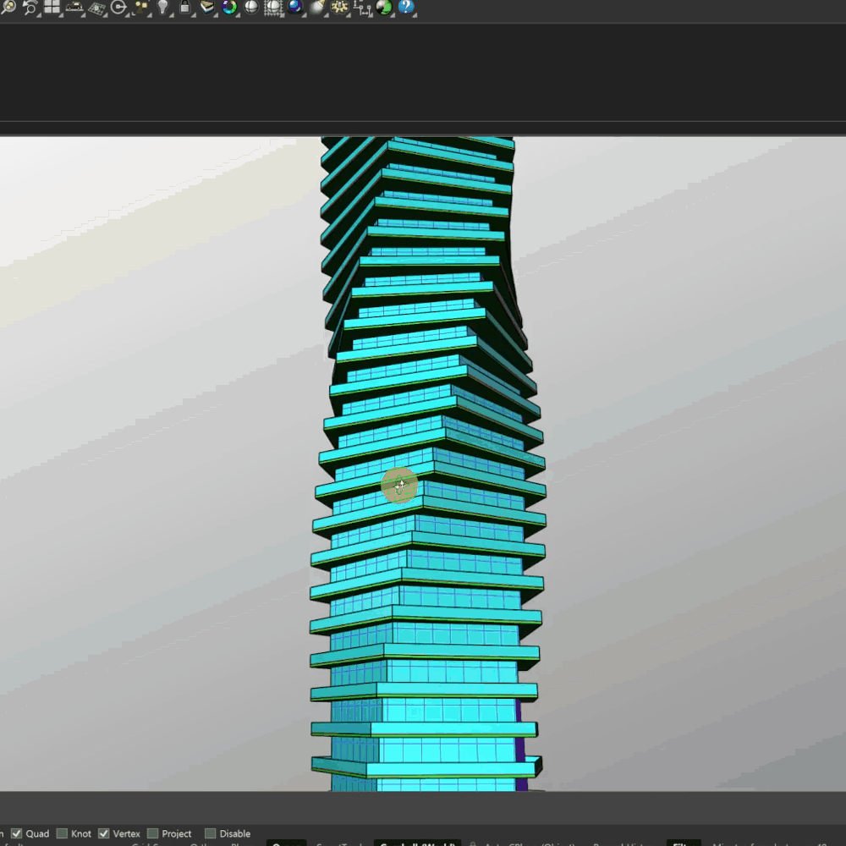
Task: Select the four-viewport layout icon
Action: coord(52,8)
